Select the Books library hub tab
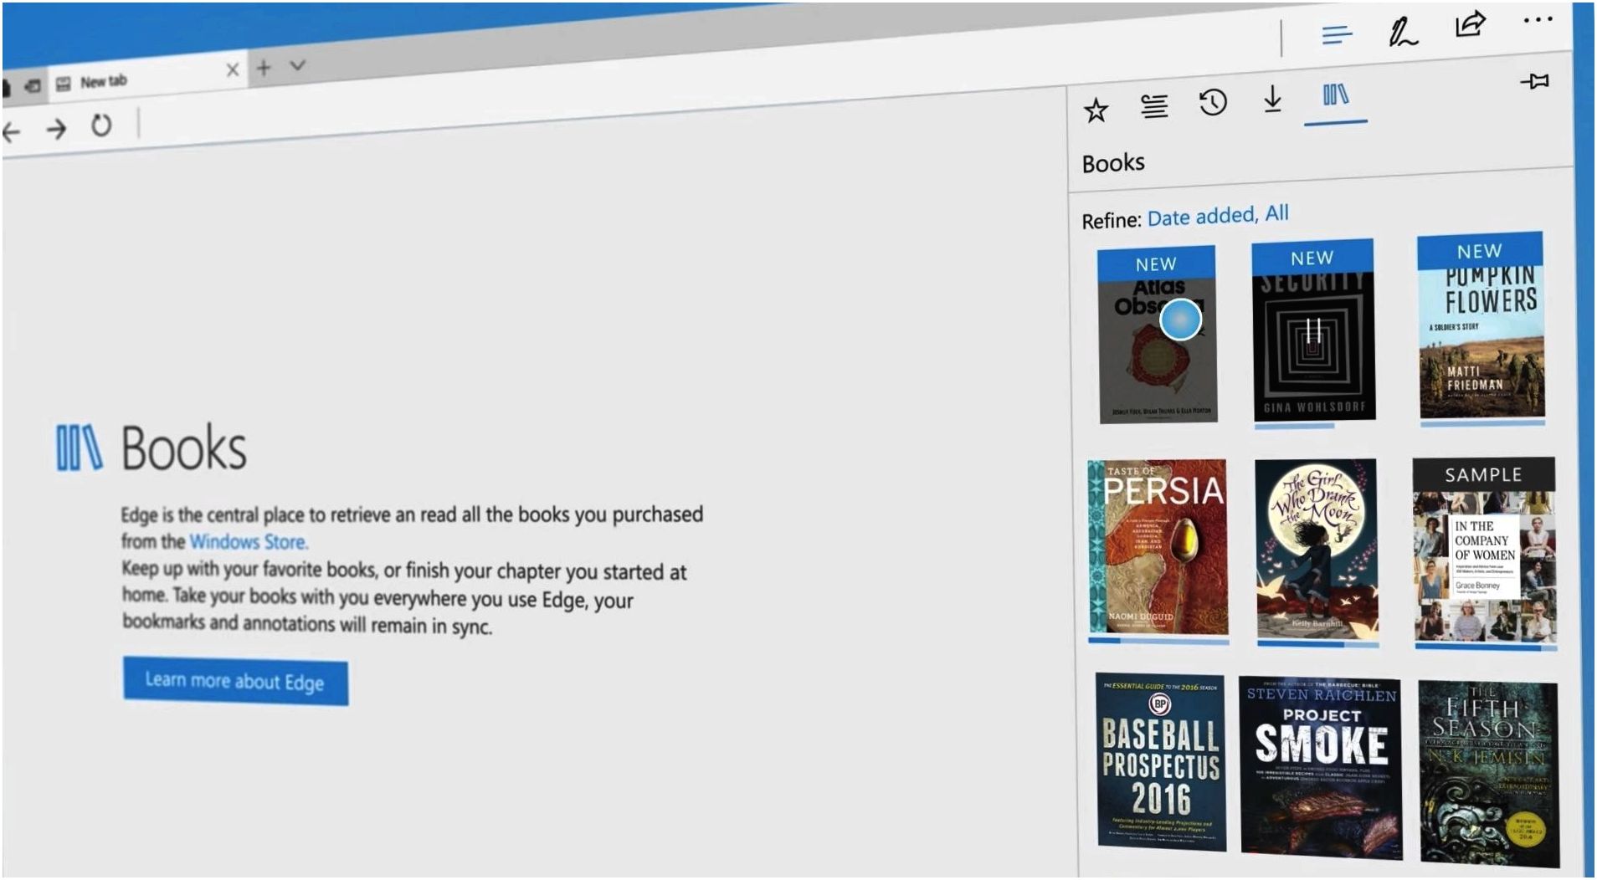 pos(1335,95)
